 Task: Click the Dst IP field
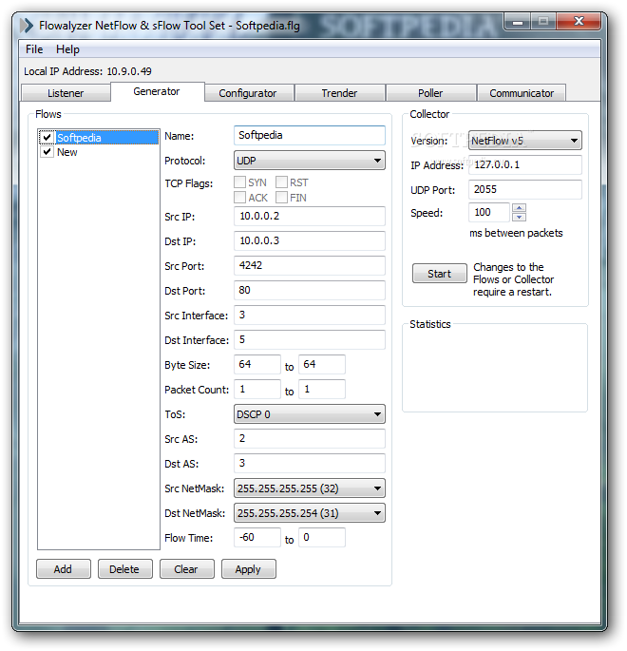(x=310, y=240)
